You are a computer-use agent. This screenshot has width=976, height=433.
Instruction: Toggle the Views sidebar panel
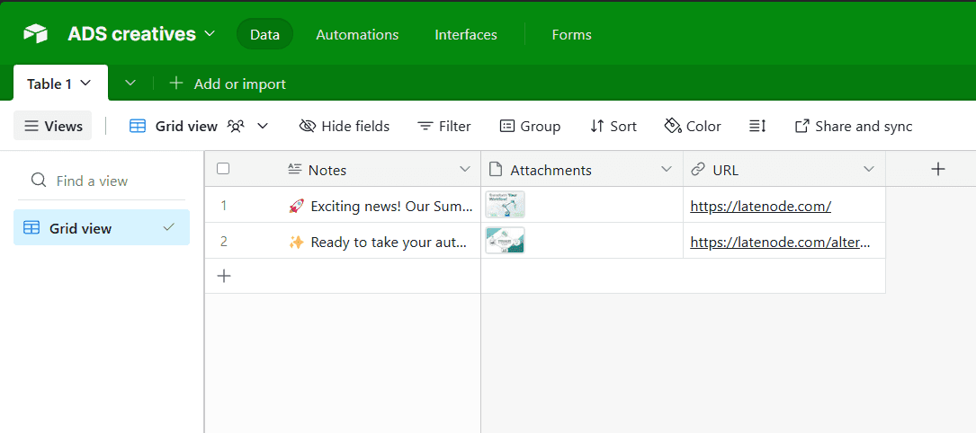pyautogui.click(x=53, y=127)
